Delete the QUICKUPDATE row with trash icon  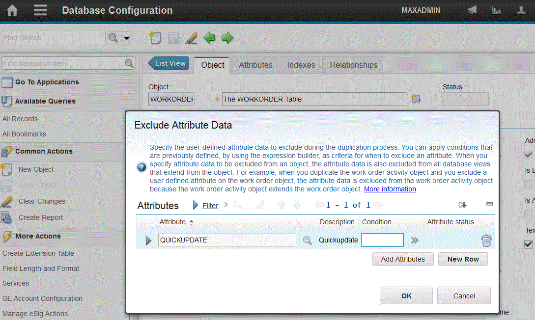coord(486,240)
